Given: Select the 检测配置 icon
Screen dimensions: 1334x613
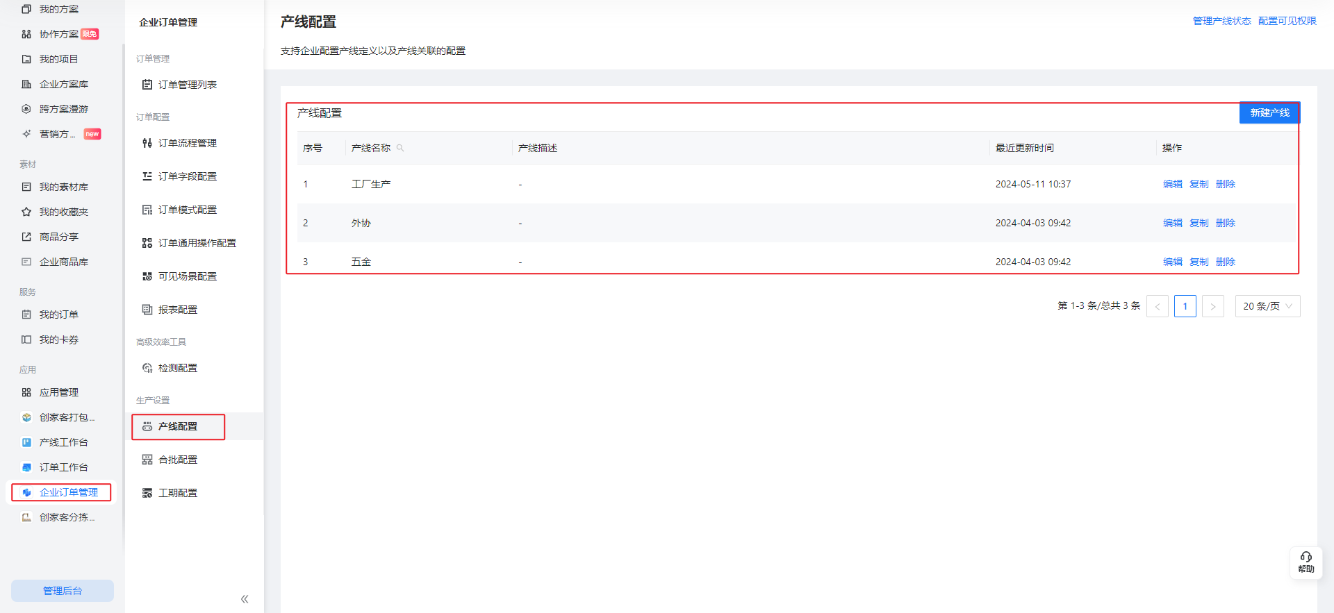Looking at the screenshot, I should click(x=147, y=368).
